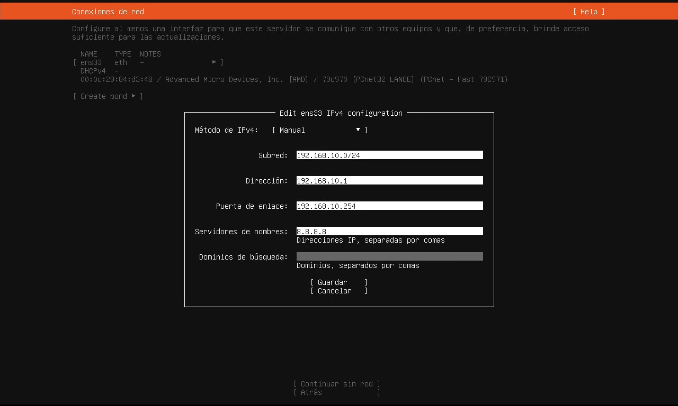Go back with the Atrás button
The width and height of the screenshot is (678, 406).
click(x=337, y=392)
